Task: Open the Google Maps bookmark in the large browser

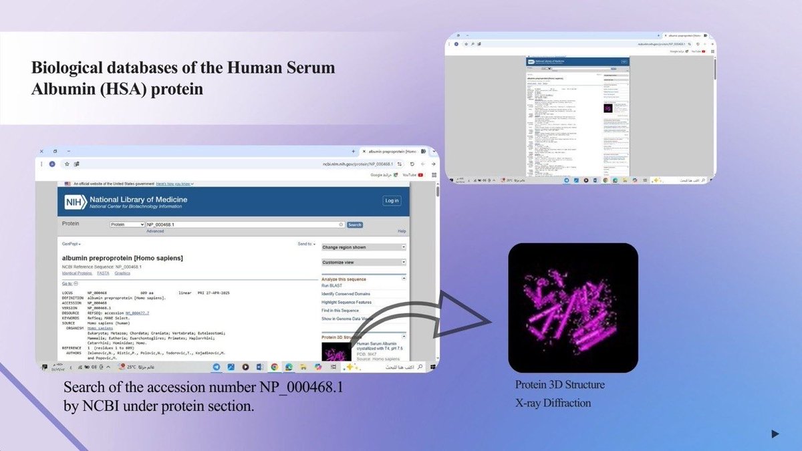Action: point(385,175)
